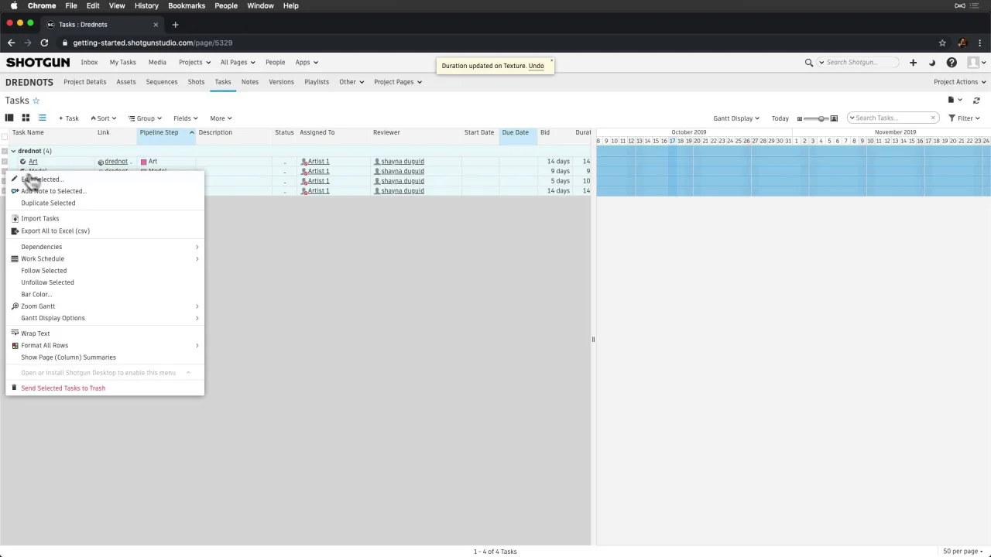Open the Assets project tab
Image resolution: width=991 pixels, height=557 pixels.
[x=126, y=82]
